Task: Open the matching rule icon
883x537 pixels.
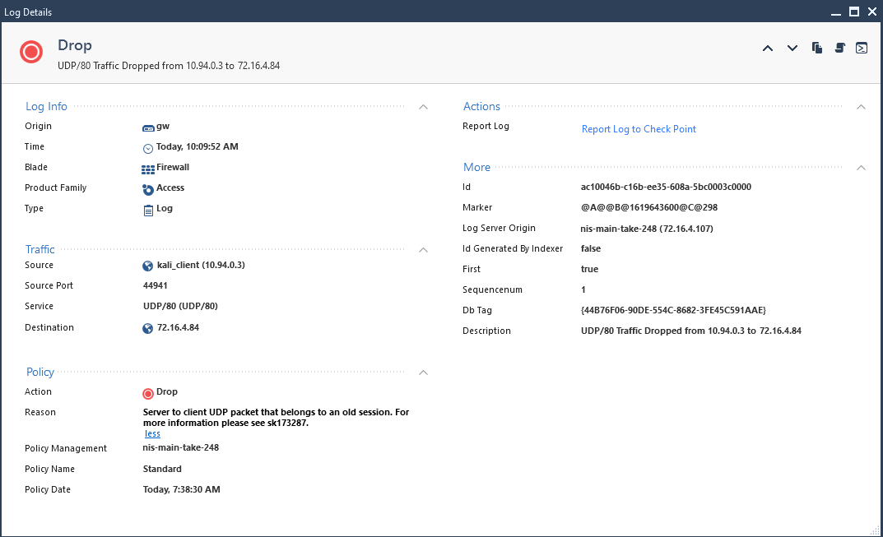Action: coord(839,48)
